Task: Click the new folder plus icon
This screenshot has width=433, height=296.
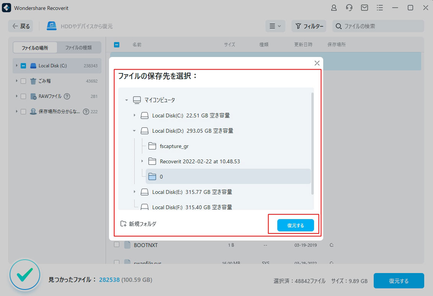Action: tap(124, 224)
